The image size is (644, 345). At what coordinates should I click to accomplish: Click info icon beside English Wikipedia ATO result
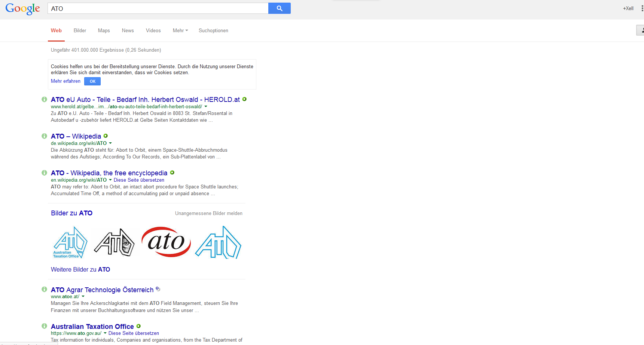44,173
